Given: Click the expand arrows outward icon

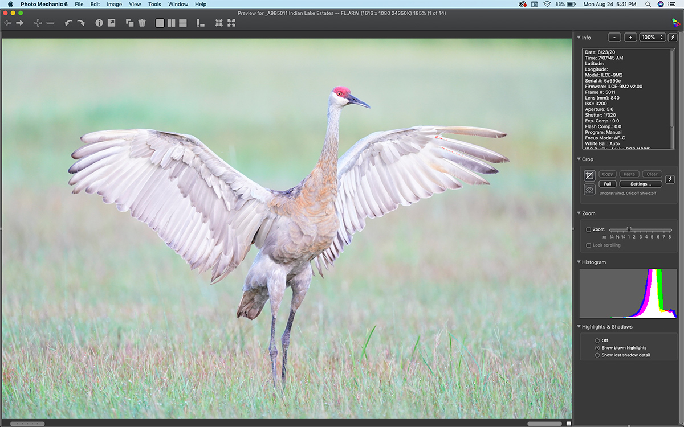Looking at the screenshot, I should [231, 23].
